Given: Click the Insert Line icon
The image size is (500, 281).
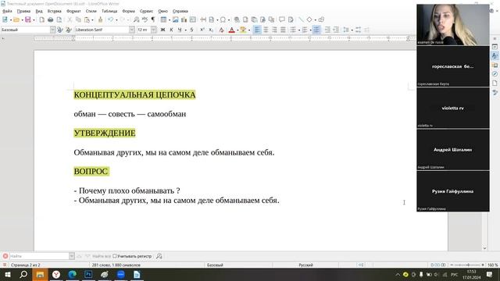Looking at the screenshot, I should pos(301,20).
